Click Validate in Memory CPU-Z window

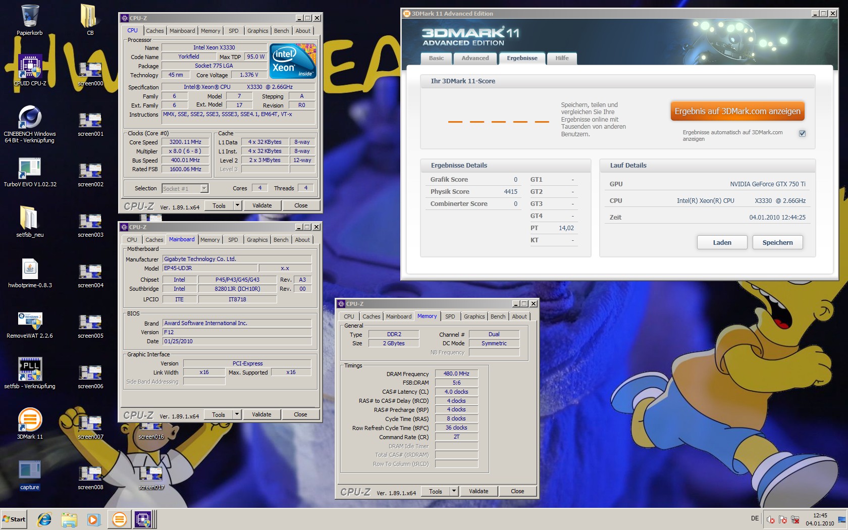[x=479, y=491]
